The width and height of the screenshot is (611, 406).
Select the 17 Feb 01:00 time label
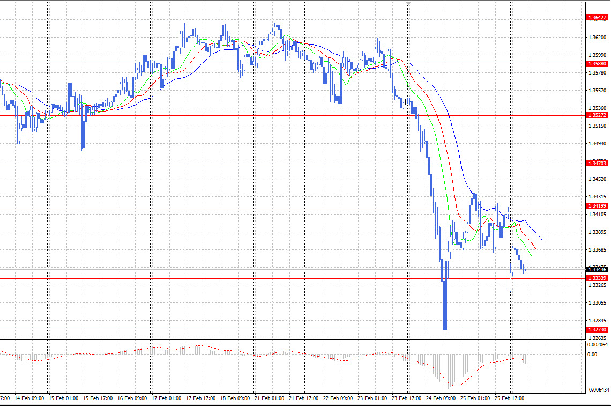(x=166, y=398)
